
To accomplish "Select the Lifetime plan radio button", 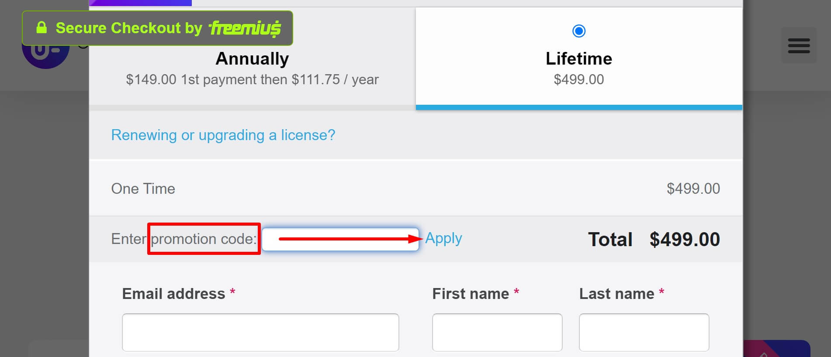I will (x=578, y=31).
